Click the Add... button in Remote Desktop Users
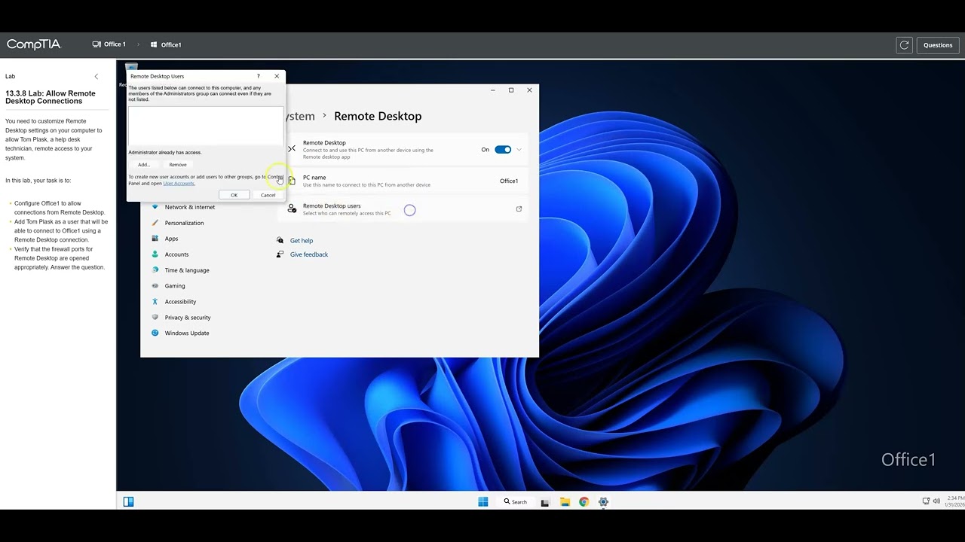This screenshot has height=542, width=965. 143,165
